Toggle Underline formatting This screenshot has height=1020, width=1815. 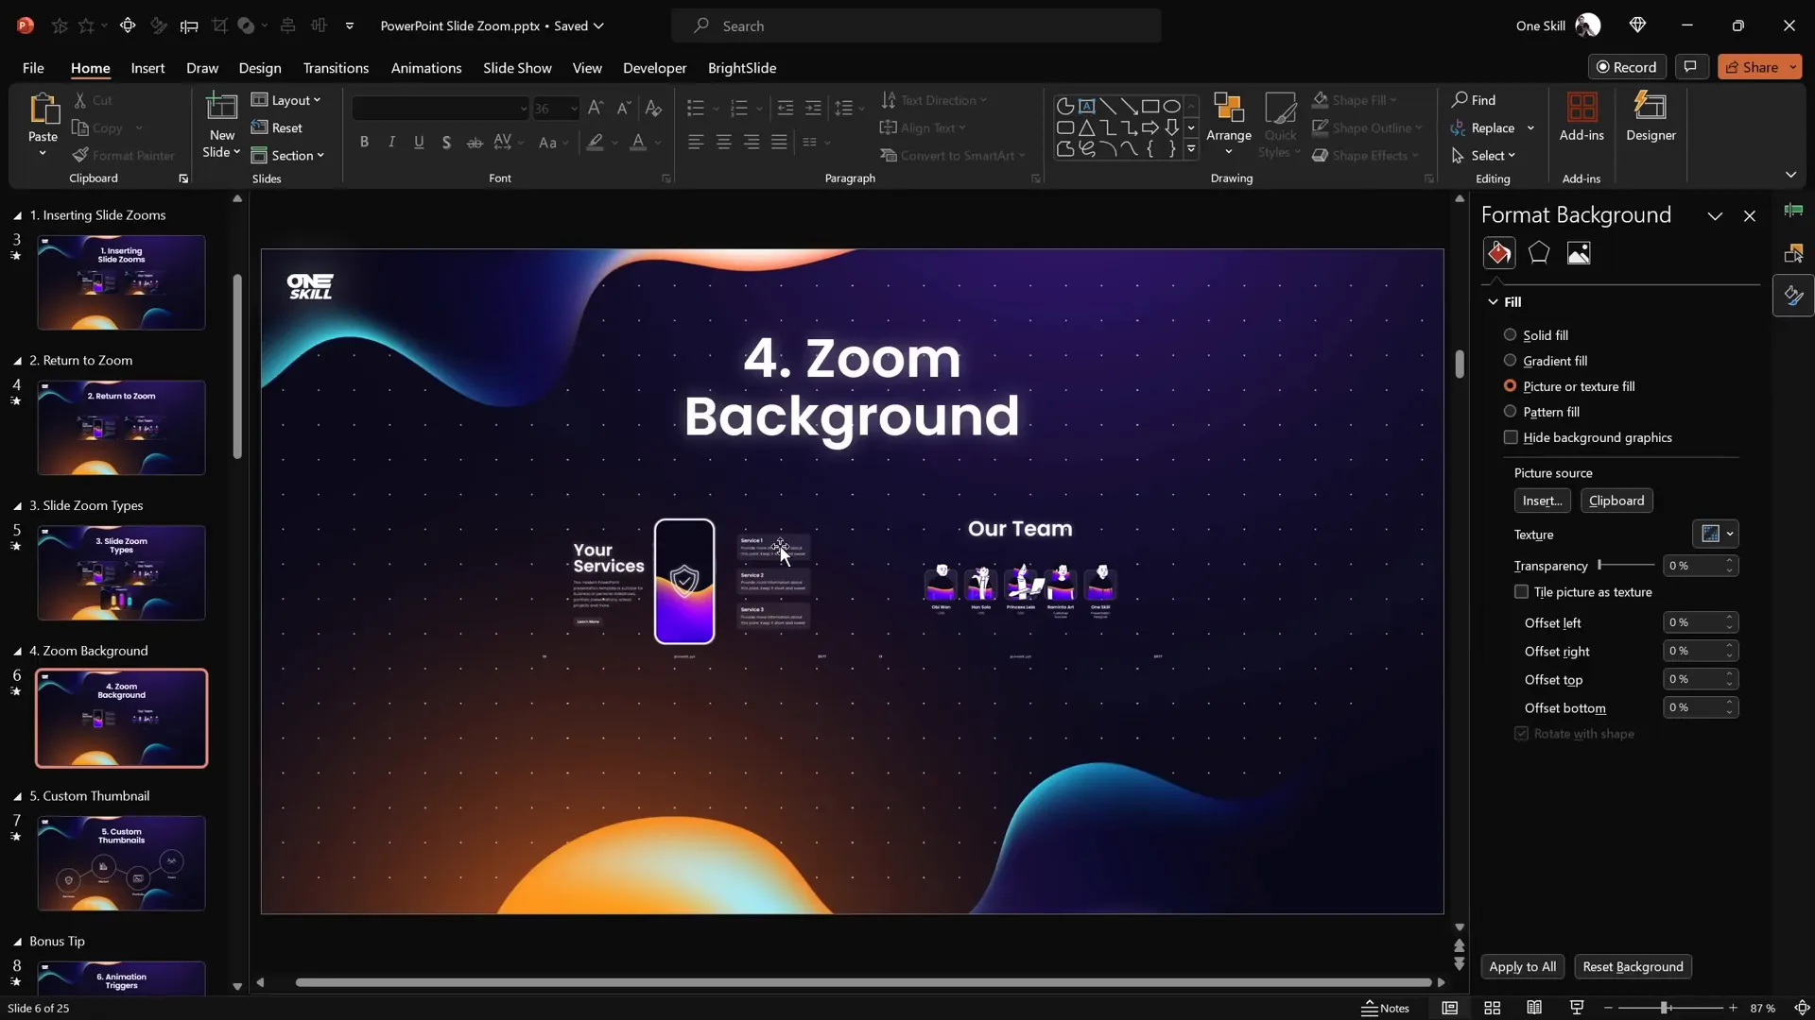[x=419, y=142]
